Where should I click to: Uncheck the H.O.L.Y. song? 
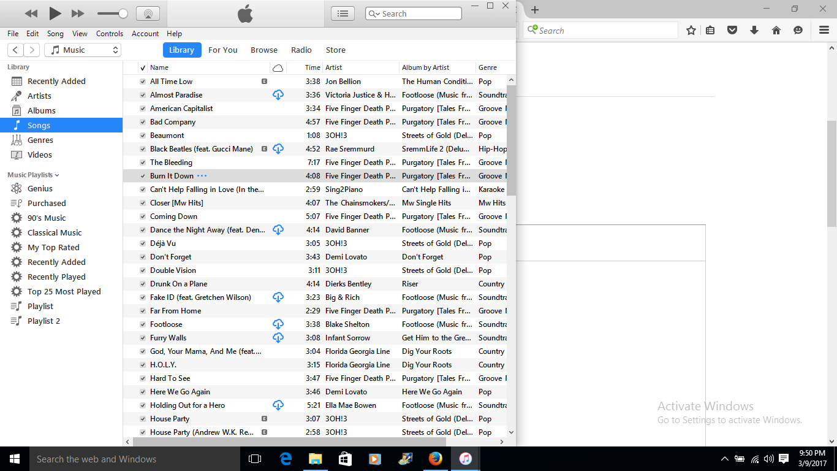[x=143, y=365]
